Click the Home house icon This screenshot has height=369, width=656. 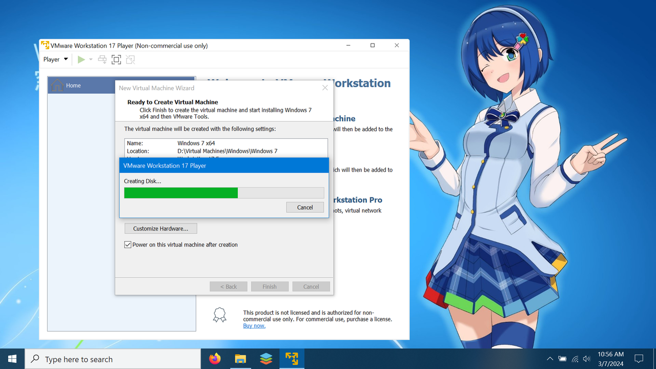(x=57, y=85)
